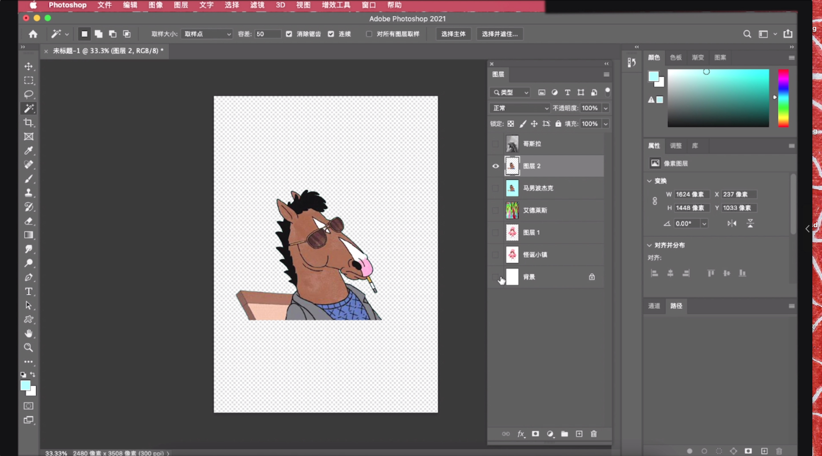Switch to the 通道 tab

(x=654, y=306)
